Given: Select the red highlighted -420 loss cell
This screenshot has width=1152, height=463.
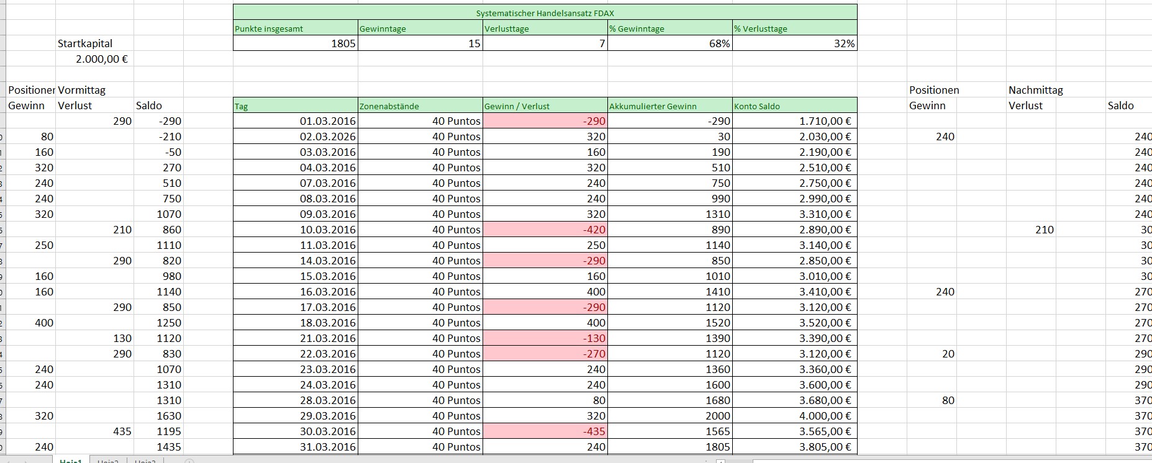Looking at the screenshot, I should 545,230.
